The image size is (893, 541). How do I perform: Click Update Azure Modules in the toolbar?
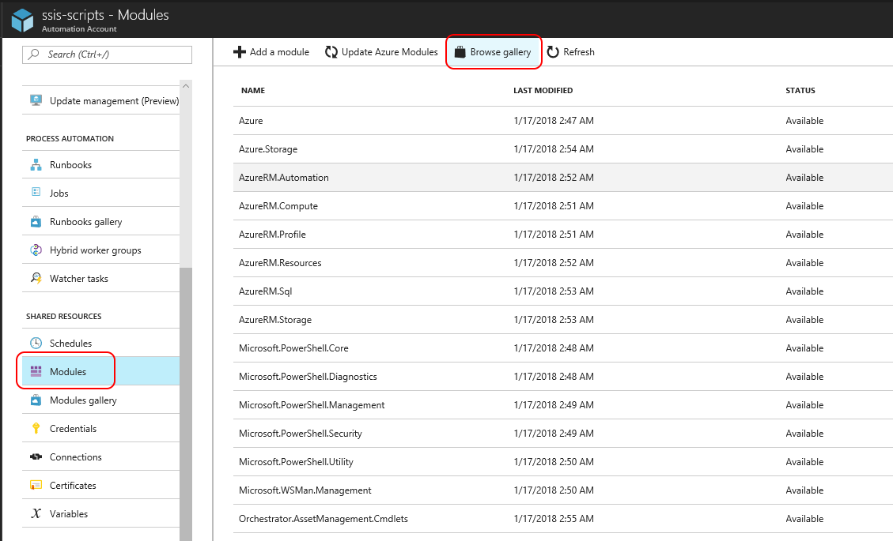382,51
